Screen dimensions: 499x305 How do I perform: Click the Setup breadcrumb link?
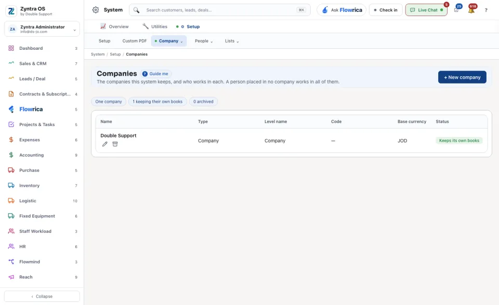115,54
